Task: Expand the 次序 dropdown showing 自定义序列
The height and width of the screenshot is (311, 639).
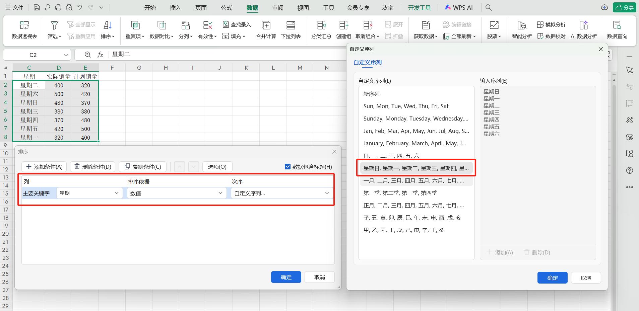Action: coord(281,193)
